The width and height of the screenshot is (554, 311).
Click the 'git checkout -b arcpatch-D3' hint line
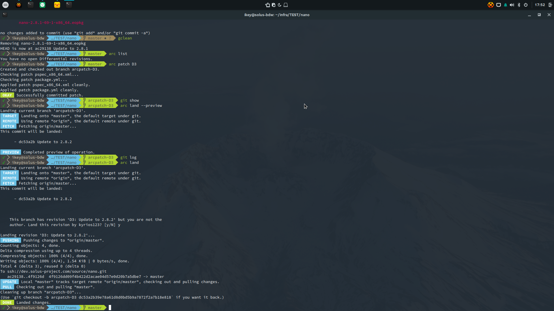click(x=112, y=297)
